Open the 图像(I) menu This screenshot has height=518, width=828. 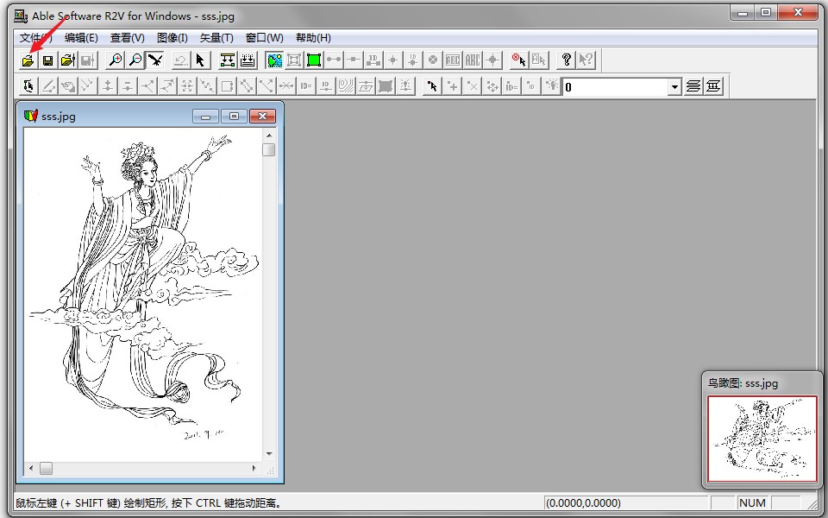(x=172, y=38)
